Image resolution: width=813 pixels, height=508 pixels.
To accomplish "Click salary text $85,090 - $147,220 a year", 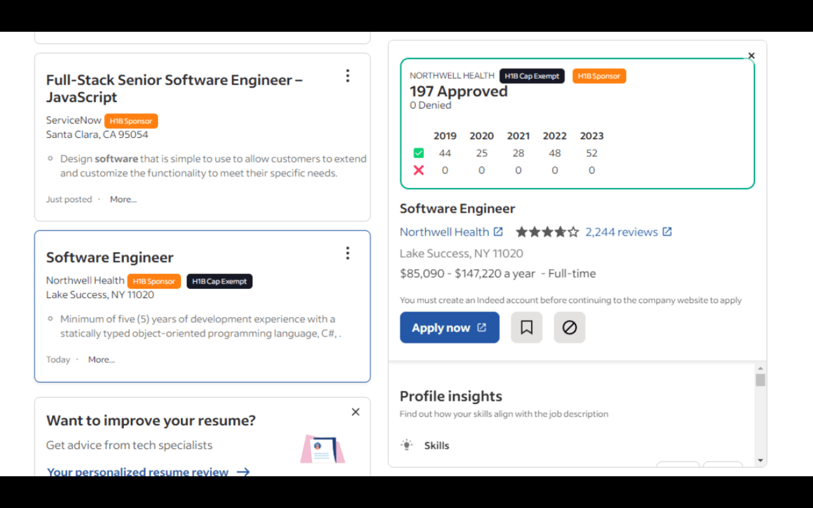I will 467,274.
